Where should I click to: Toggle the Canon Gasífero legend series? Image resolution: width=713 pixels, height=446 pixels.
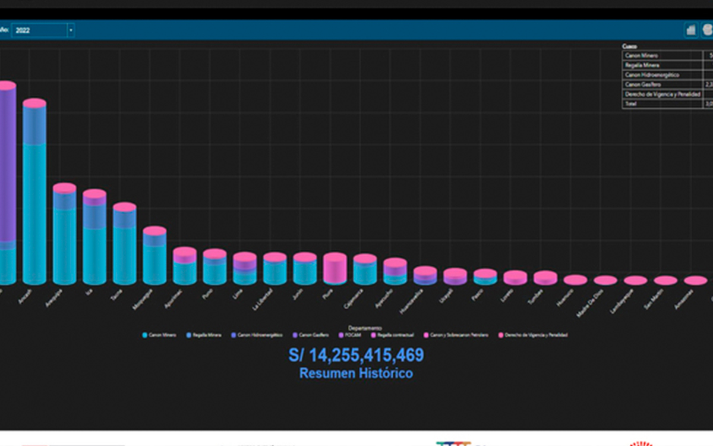pos(310,335)
